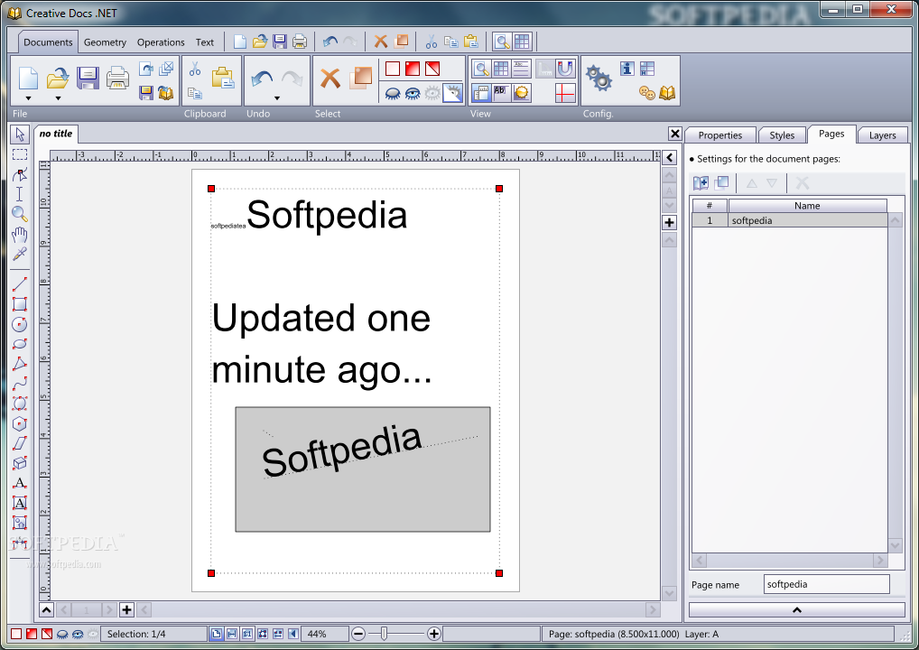Click the Cut scissors icon in Clipboard group
The width and height of the screenshot is (919, 650).
pyautogui.click(x=195, y=70)
